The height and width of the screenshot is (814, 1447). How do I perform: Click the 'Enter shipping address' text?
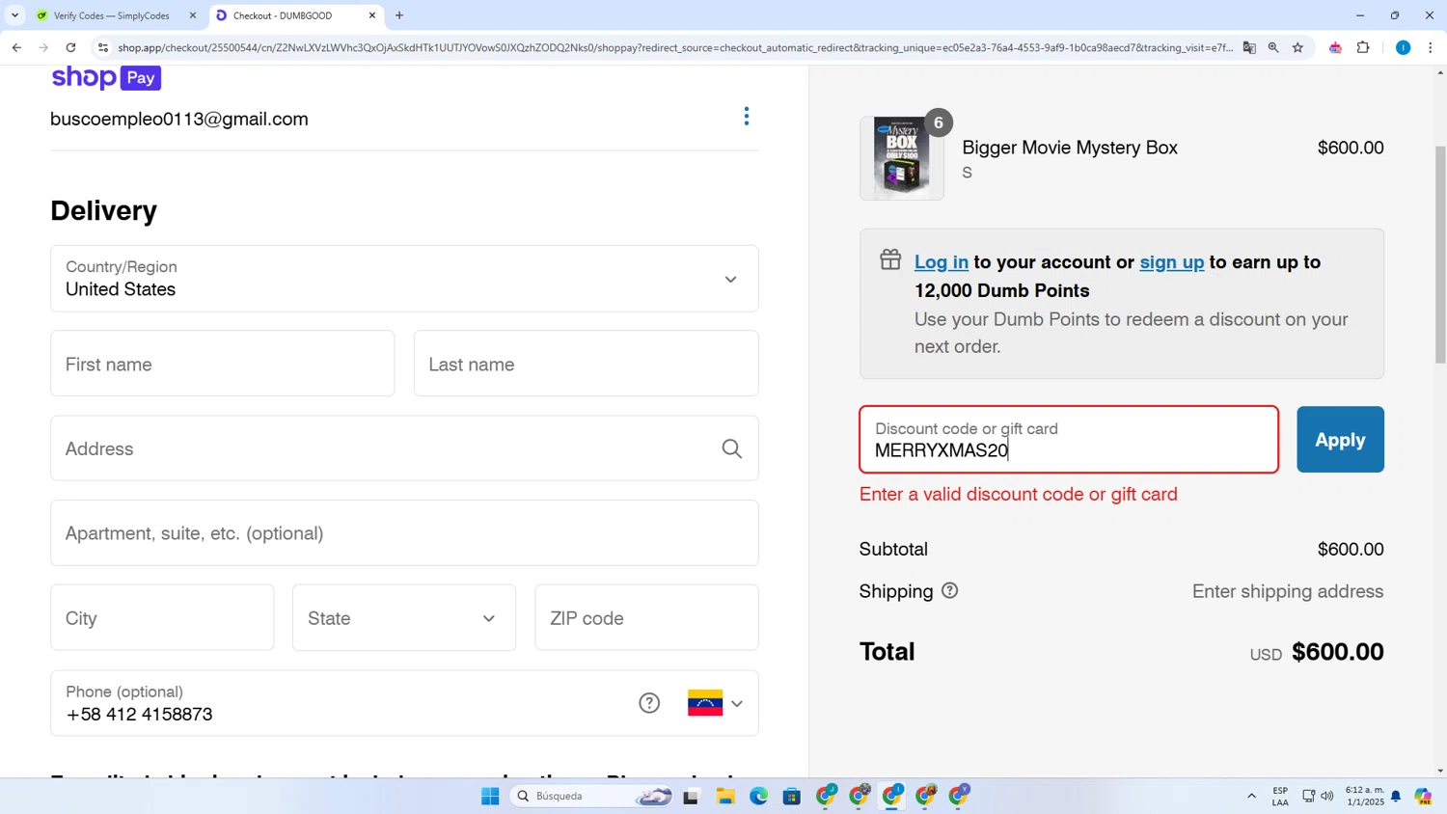point(1288,591)
